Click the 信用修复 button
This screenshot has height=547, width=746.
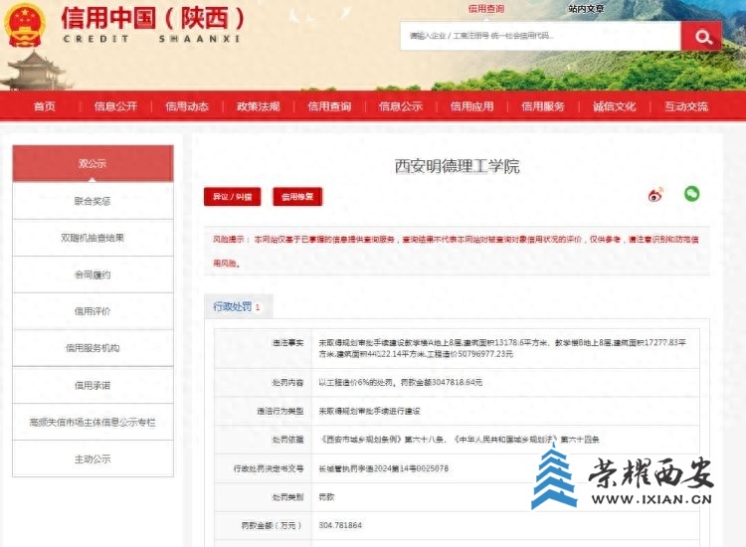click(297, 197)
